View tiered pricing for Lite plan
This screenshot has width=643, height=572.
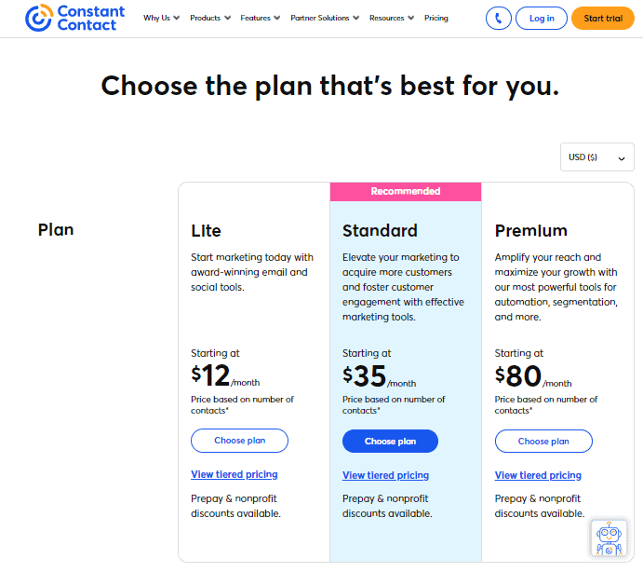234,474
